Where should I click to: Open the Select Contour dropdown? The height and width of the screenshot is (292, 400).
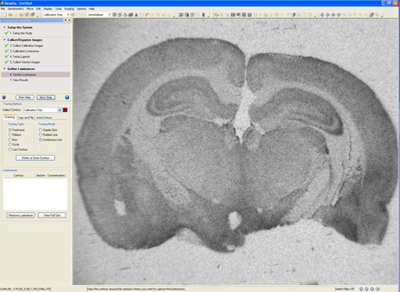point(60,110)
